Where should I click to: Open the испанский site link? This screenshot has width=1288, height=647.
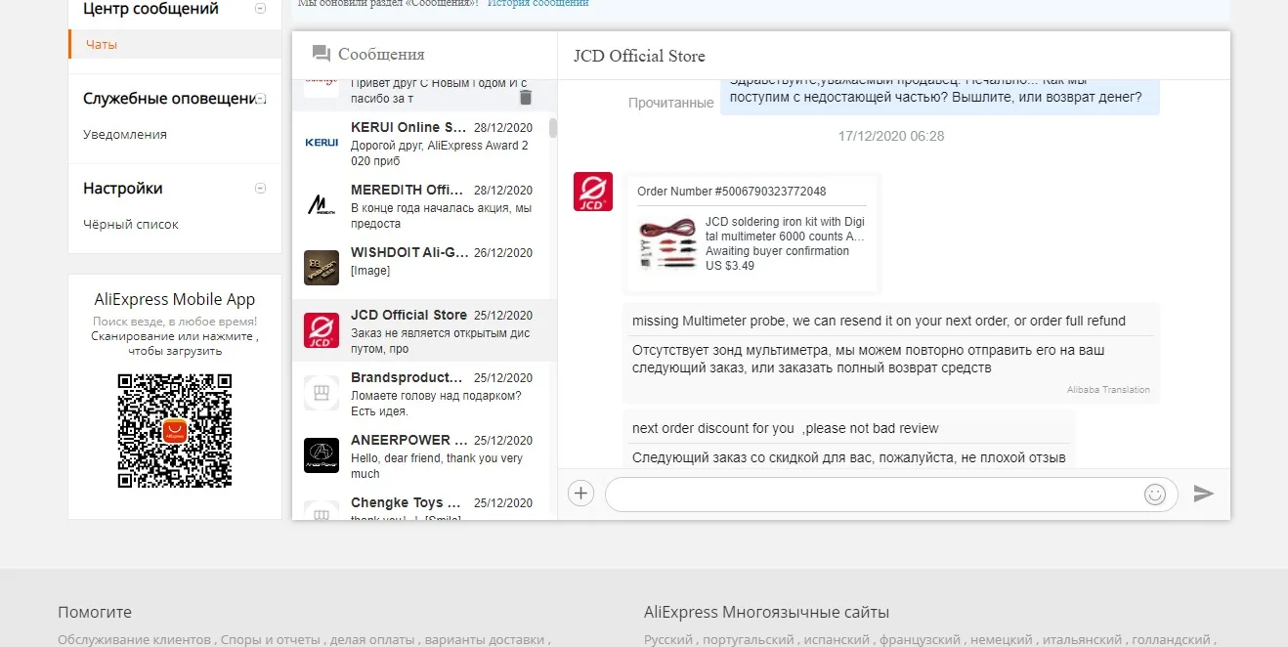point(837,639)
